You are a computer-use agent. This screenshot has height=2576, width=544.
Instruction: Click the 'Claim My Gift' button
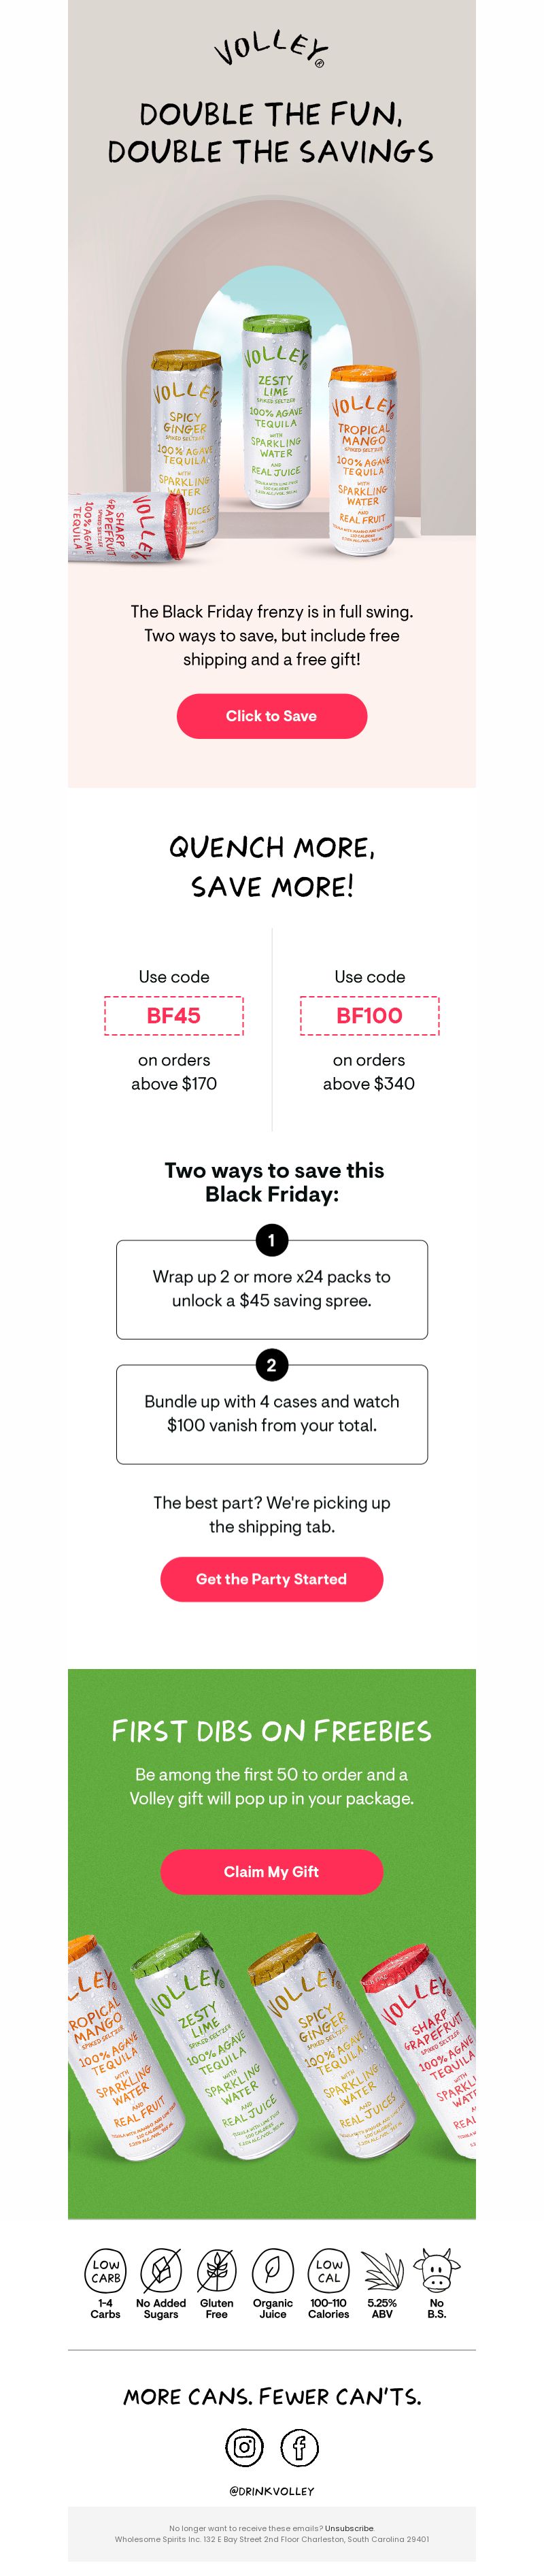(x=272, y=1872)
